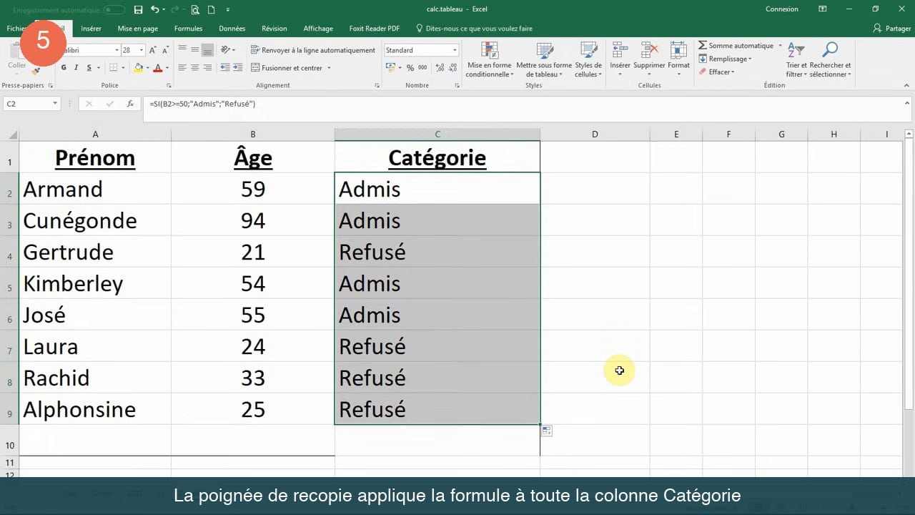The width and height of the screenshot is (915, 515).
Task: Click the increase indent icon
Action: point(237,68)
